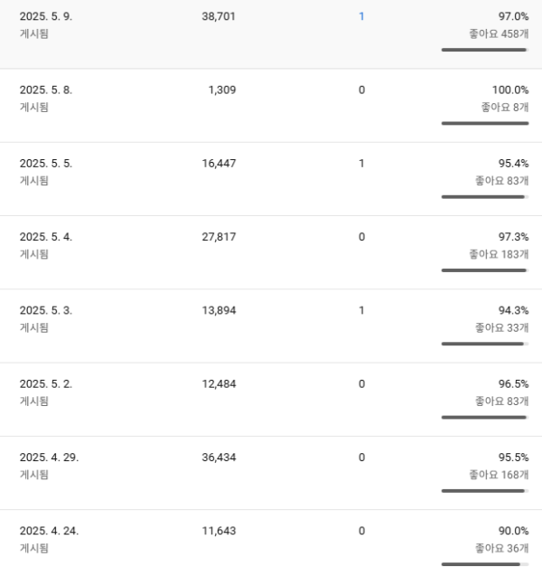
Task: Click the 2025. 4. 29. date cell
Action: point(49,457)
